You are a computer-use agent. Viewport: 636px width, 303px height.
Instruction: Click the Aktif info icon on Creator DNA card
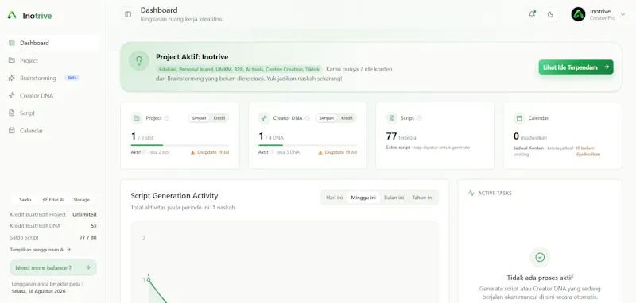[x=272, y=152]
